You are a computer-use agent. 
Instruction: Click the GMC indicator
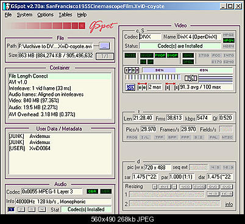(x=188, y=56)
